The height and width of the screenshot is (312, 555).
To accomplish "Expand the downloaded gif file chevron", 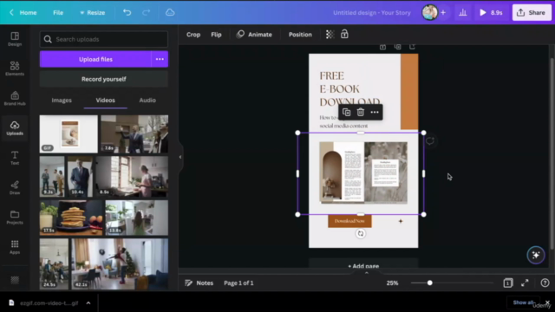I will coord(88,302).
